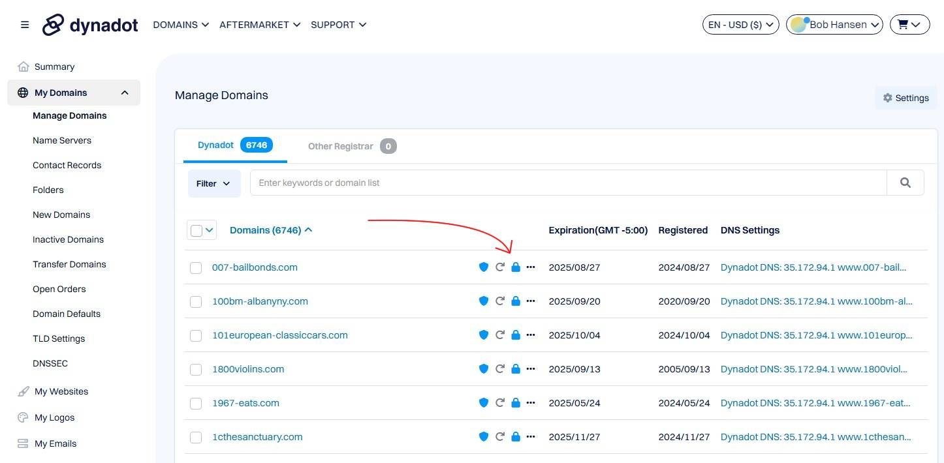Open more options for 100bm-albanyny.com
This screenshot has width=944, height=463.
coord(531,301)
